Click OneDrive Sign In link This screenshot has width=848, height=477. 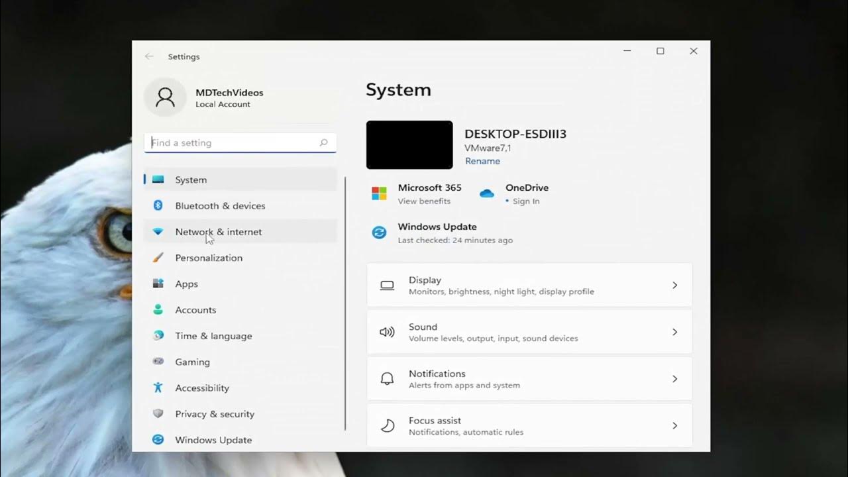(526, 201)
